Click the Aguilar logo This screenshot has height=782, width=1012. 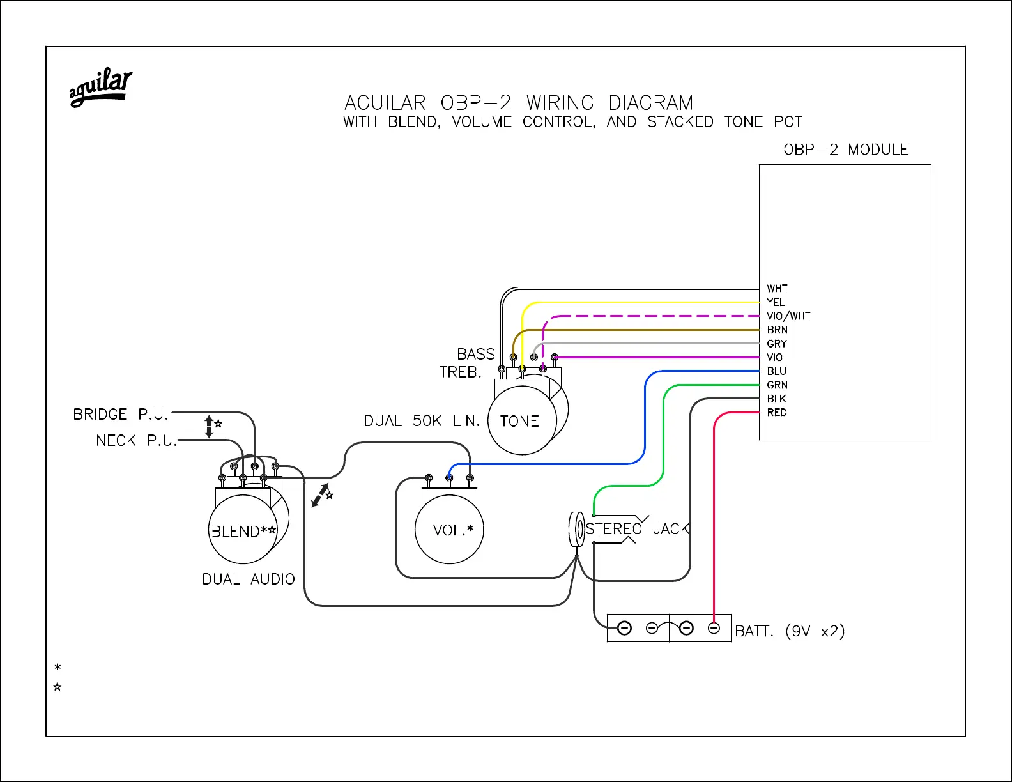pyautogui.click(x=100, y=88)
